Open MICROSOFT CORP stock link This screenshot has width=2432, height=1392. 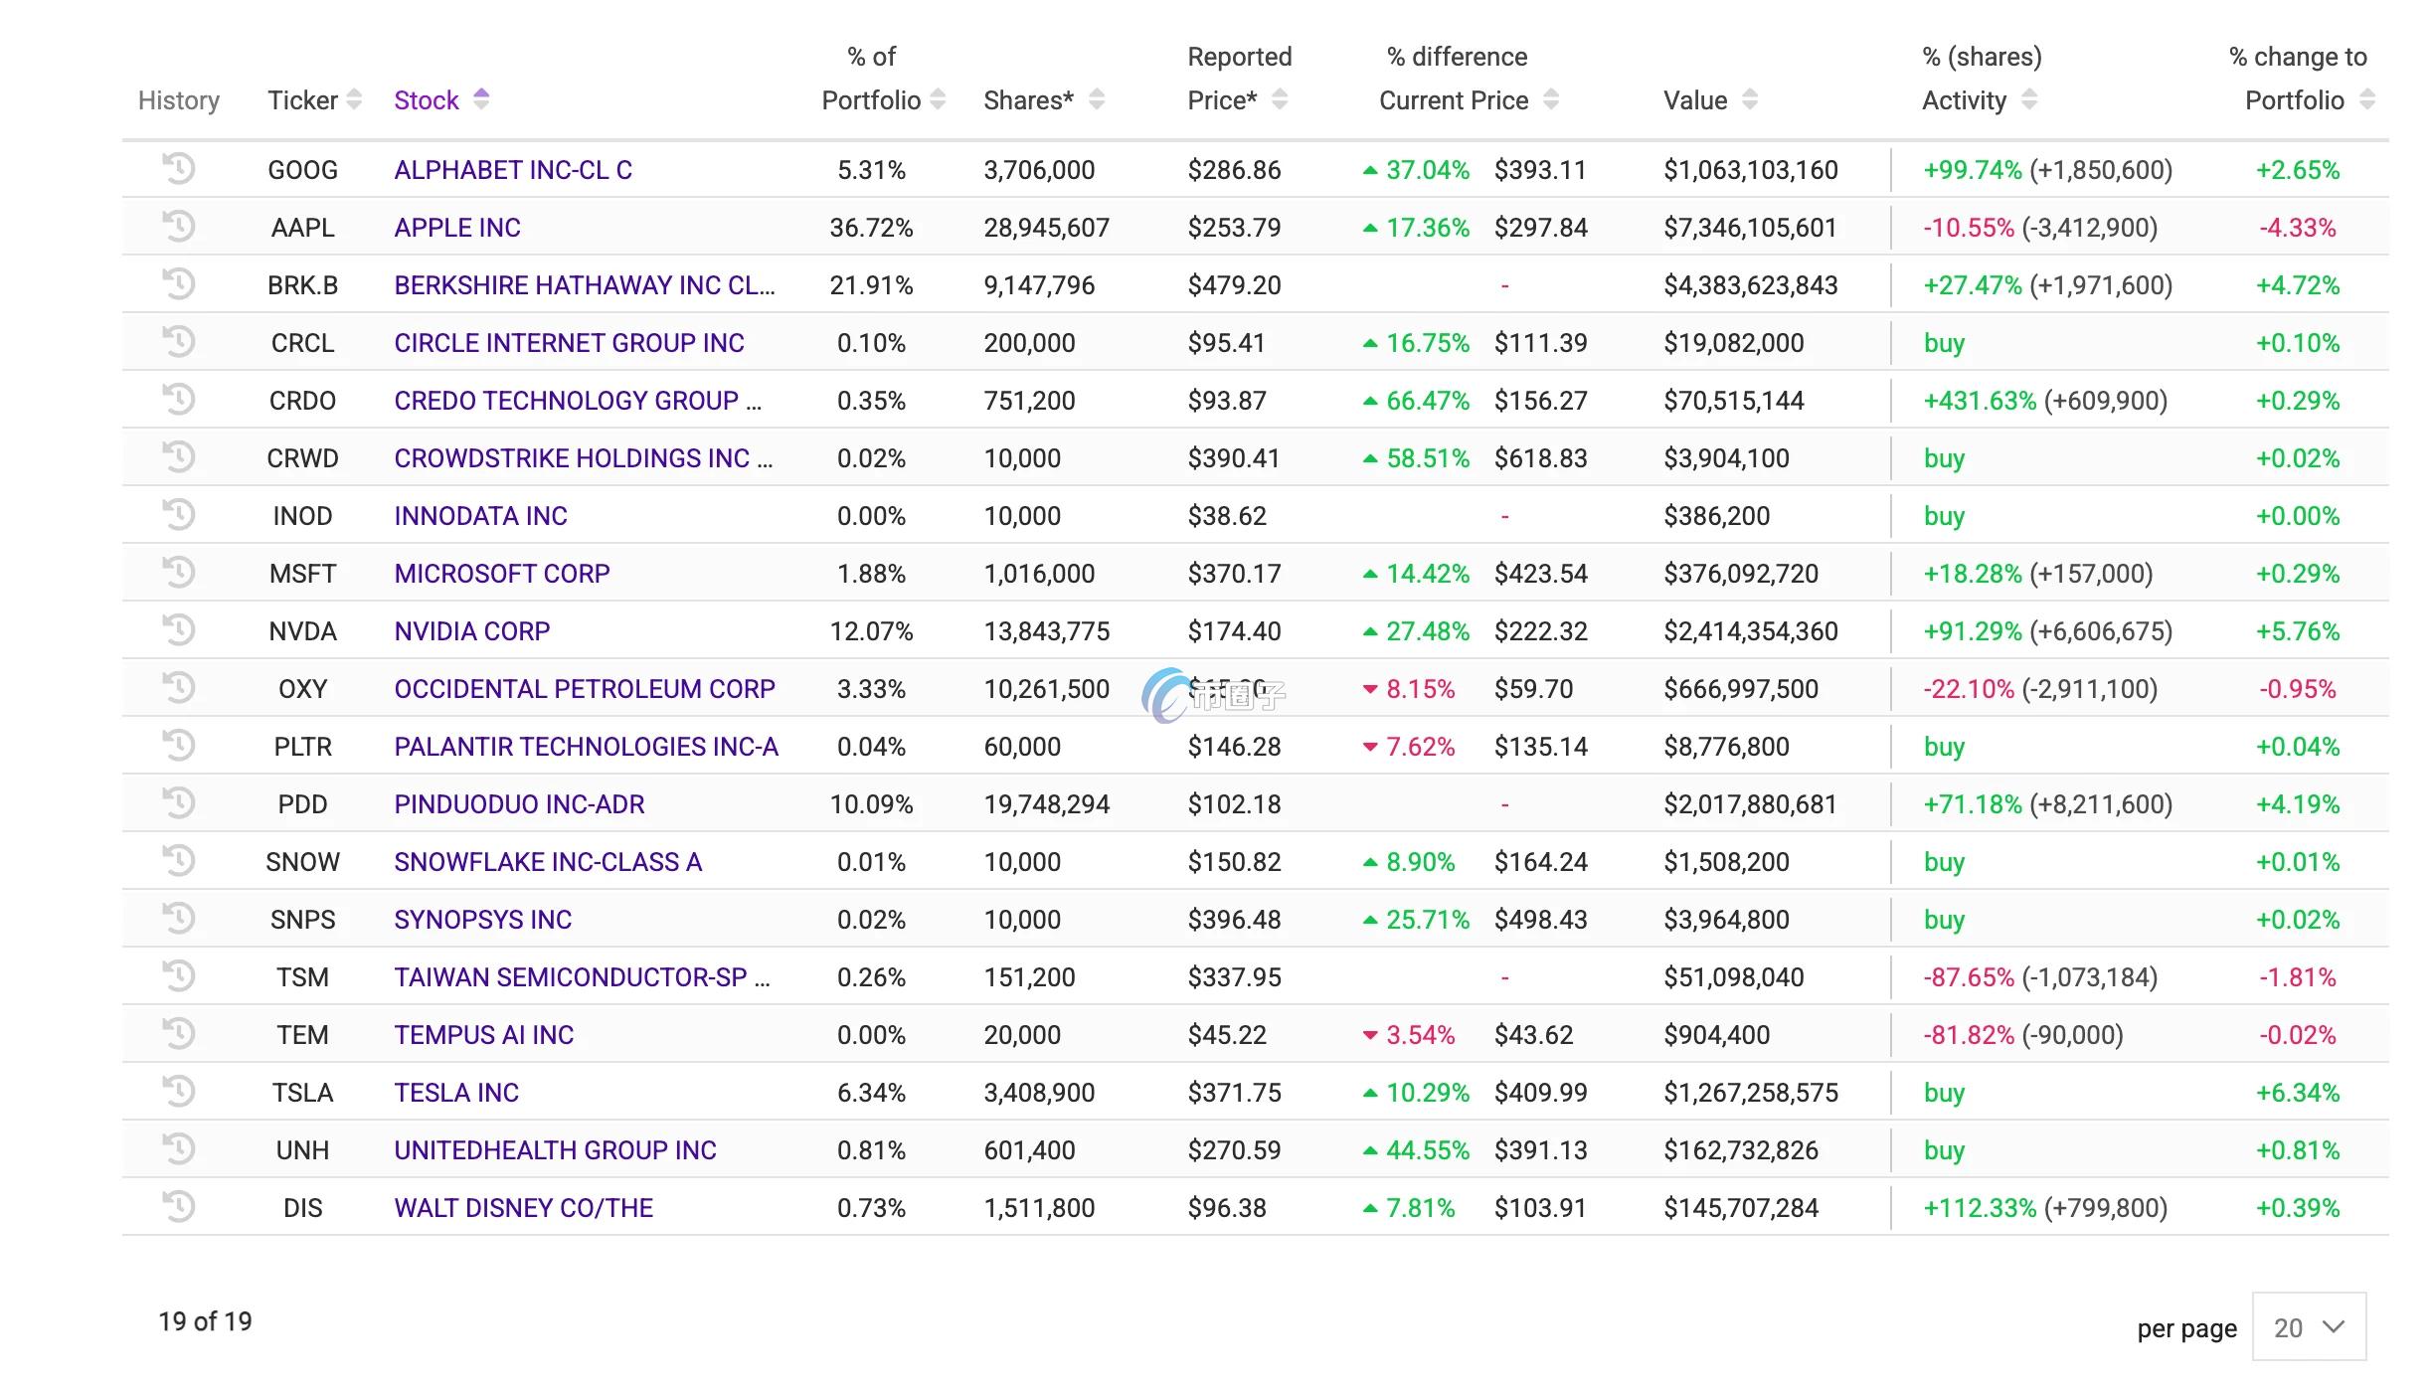502,574
